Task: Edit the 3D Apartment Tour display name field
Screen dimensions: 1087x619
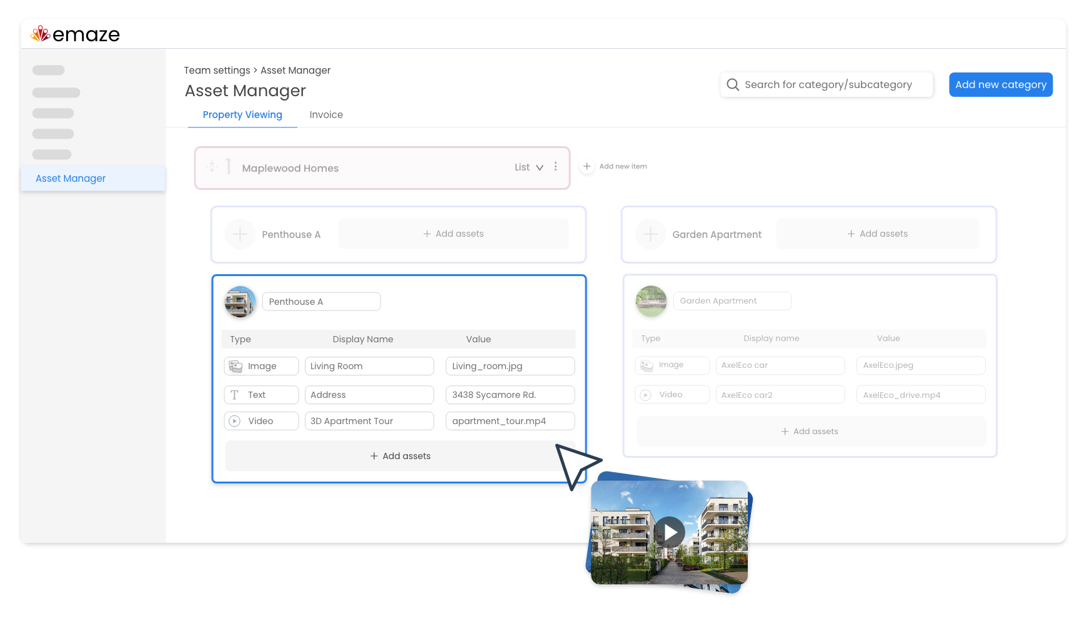Action: (369, 421)
